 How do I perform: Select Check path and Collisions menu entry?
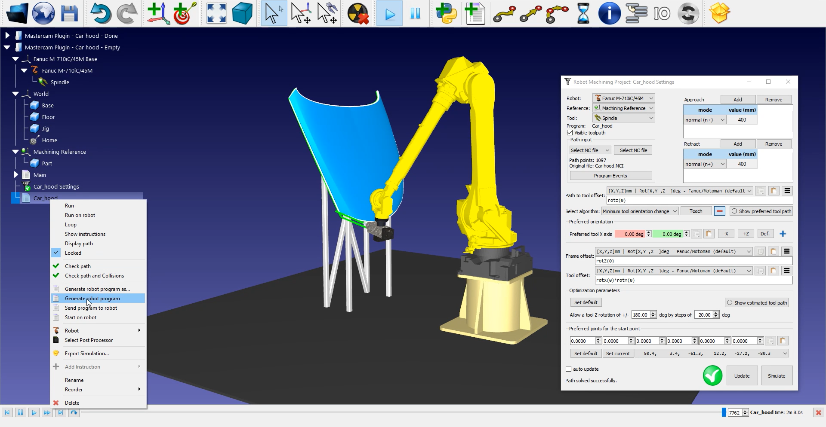[94, 276]
